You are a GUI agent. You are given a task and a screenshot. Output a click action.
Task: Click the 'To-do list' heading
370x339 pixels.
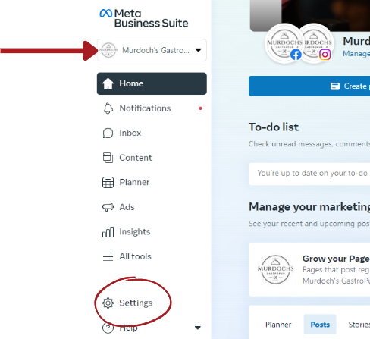click(x=274, y=127)
